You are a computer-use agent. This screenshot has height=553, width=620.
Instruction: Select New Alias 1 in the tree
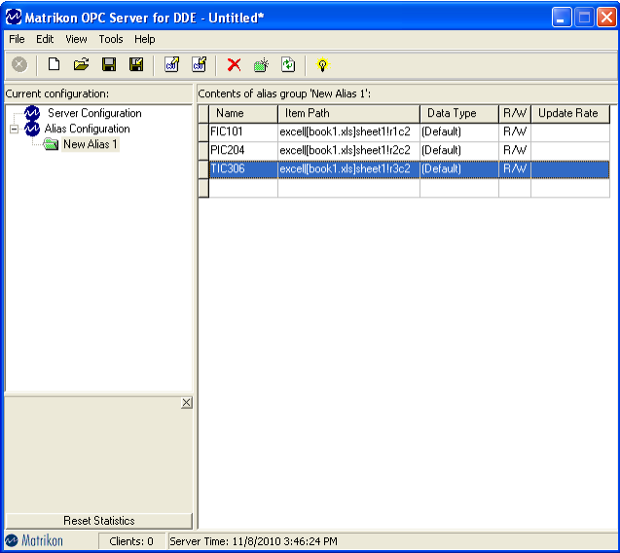[91, 144]
